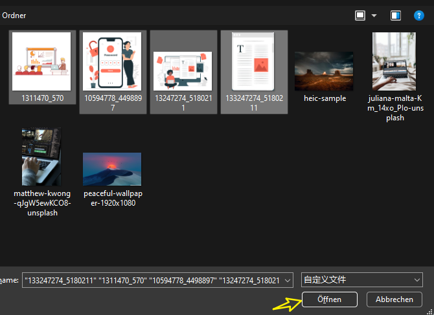Screen dimensions: 434x315
Task: Select the peaceful-wallpaper volcano image thumbnail
Action: (x=112, y=169)
